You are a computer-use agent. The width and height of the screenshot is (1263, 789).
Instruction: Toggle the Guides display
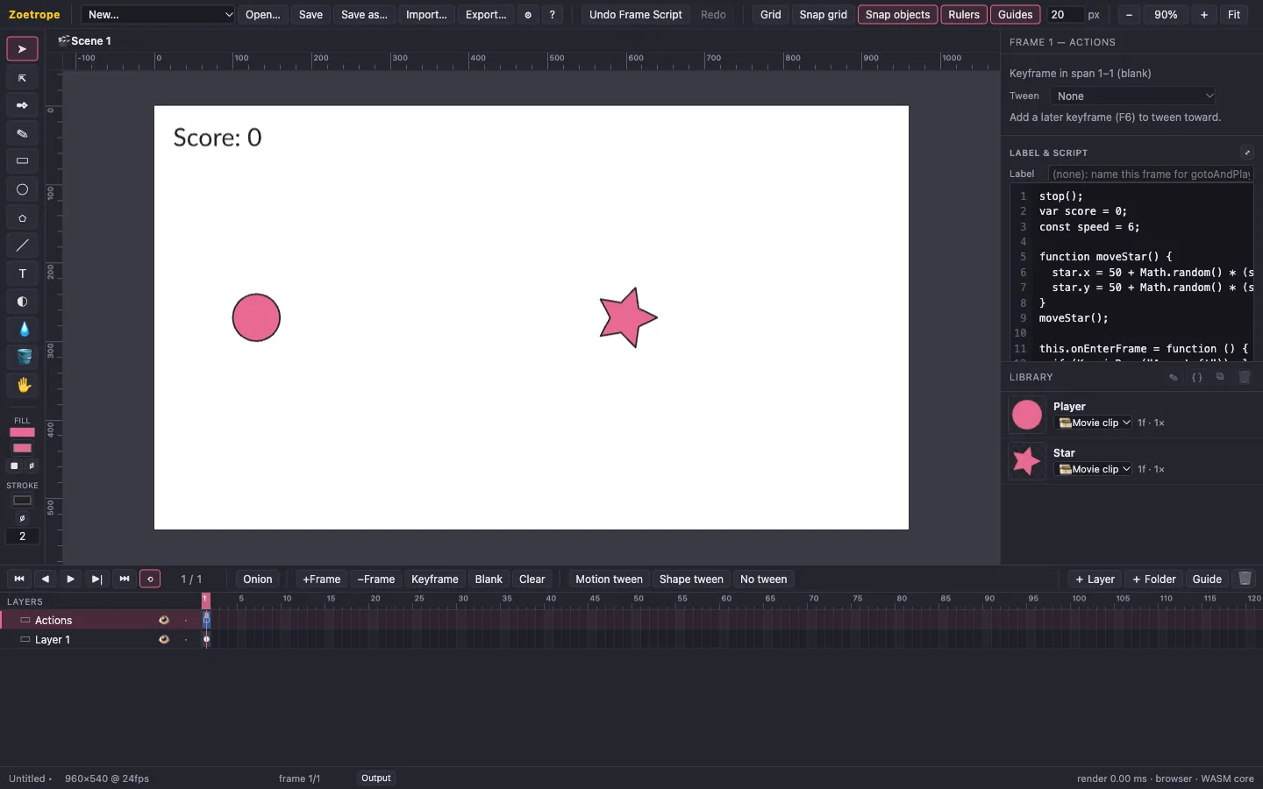1015,15
